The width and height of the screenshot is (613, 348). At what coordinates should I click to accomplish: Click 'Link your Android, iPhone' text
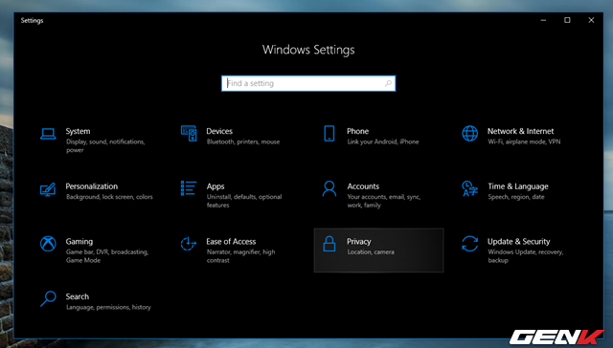[x=383, y=141]
